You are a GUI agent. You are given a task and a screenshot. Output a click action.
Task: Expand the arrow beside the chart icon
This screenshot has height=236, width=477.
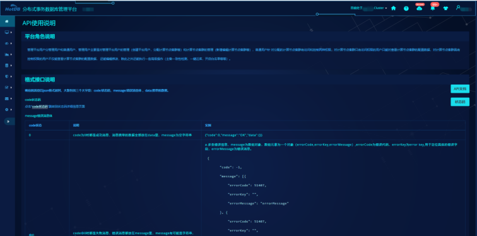11,54
